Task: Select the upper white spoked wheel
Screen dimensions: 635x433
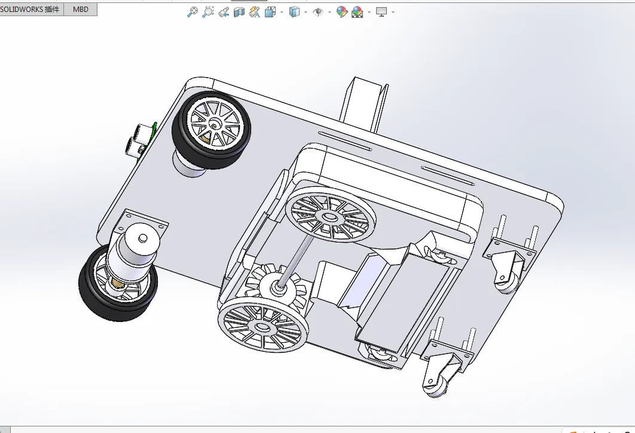Action: coord(330,214)
